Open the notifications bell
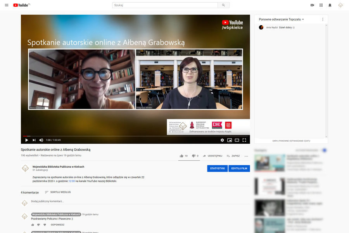 (330, 5)
